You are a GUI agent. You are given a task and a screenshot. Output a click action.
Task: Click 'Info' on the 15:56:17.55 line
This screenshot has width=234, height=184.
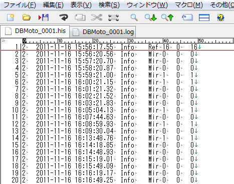128,47
